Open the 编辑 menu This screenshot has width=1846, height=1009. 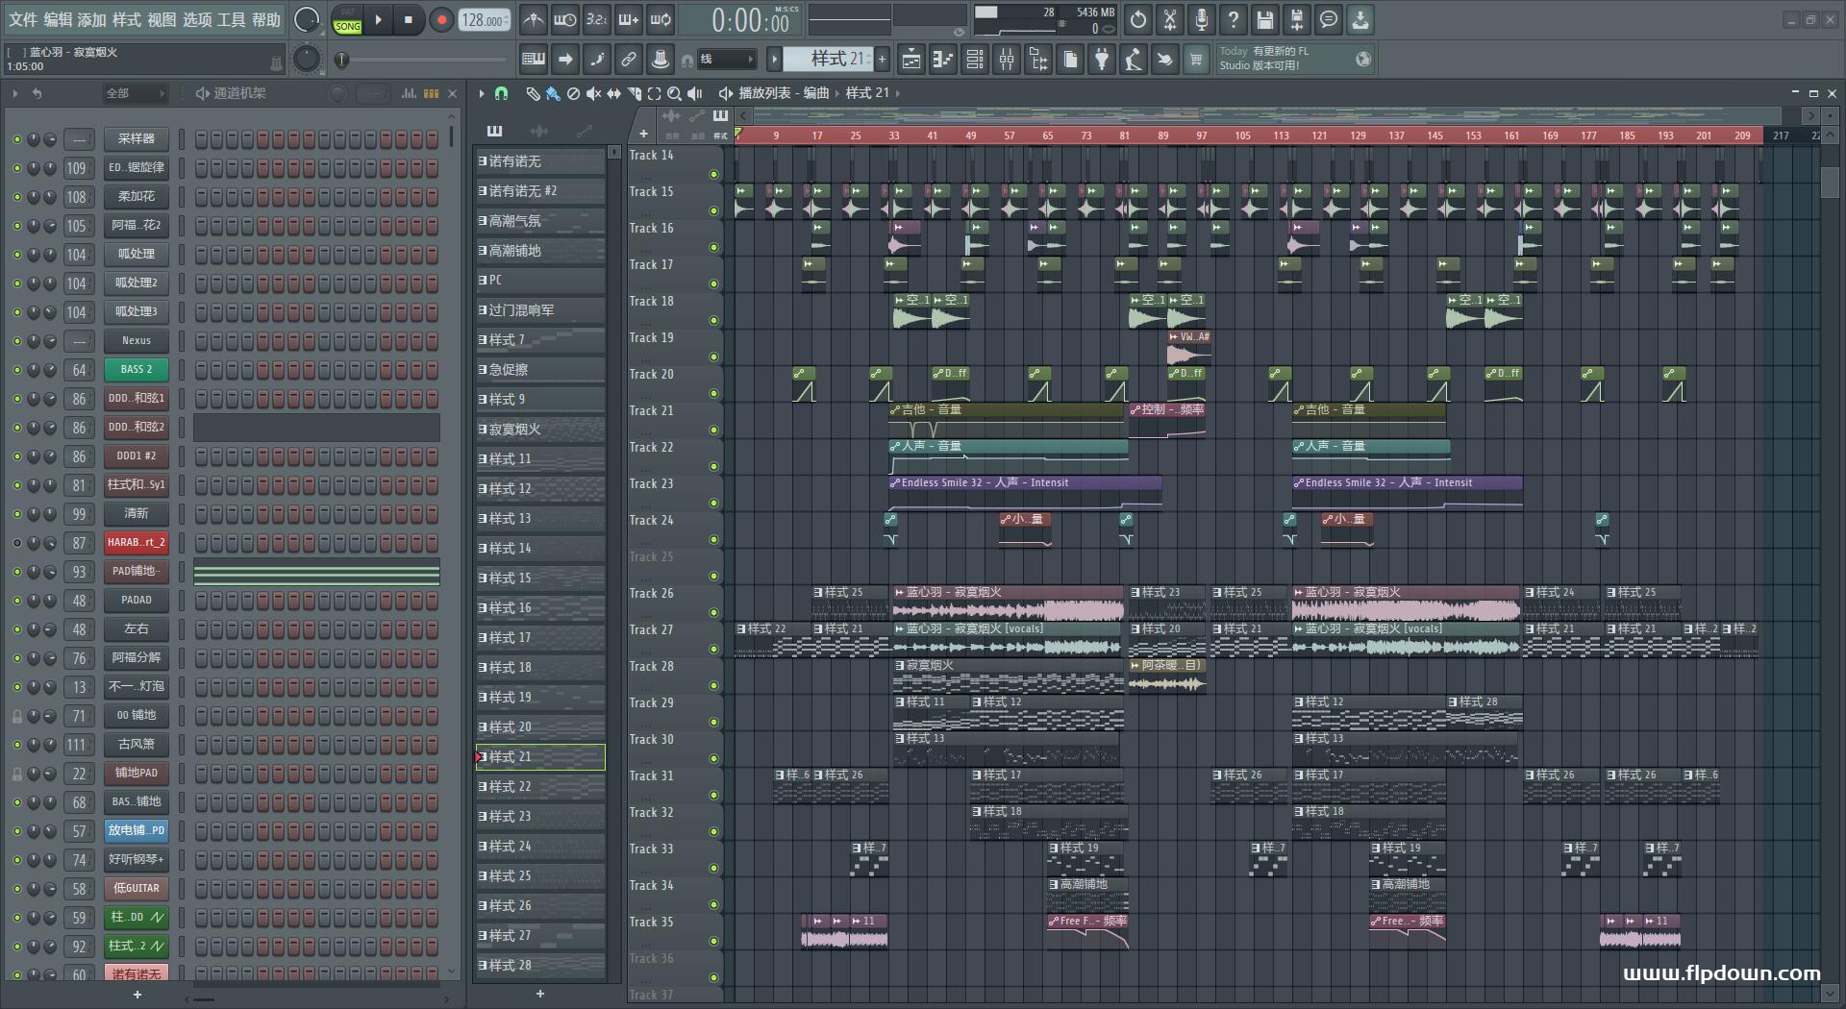(x=58, y=19)
